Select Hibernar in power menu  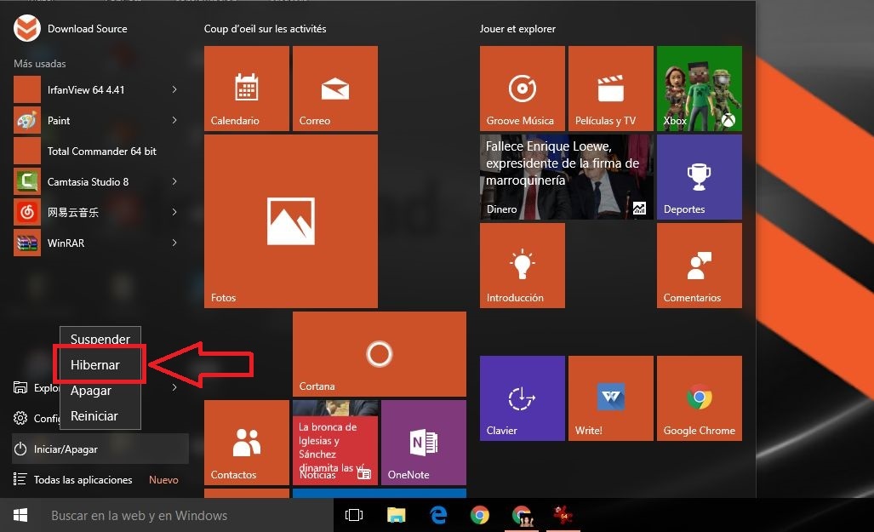tap(100, 364)
